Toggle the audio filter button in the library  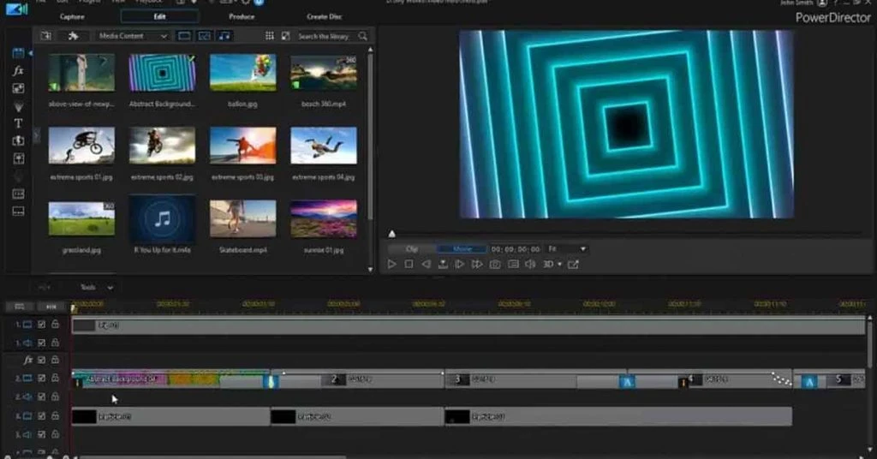(224, 36)
